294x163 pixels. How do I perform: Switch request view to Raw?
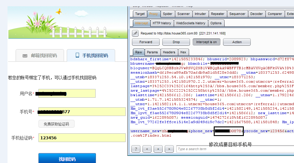[139, 52]
